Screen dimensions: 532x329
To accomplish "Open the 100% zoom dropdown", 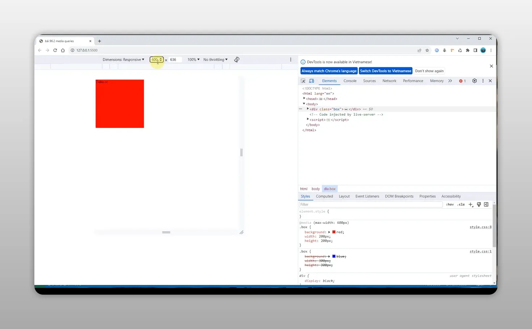I will tap(193, 60).
